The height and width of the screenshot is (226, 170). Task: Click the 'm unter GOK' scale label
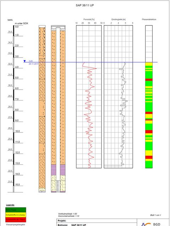tap(21, 23)
